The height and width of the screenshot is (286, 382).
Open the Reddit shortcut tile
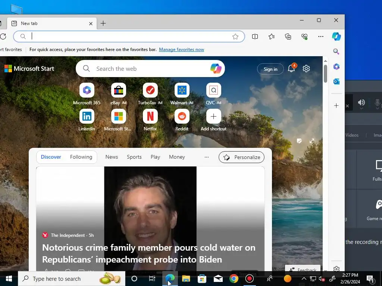[182, 120]
